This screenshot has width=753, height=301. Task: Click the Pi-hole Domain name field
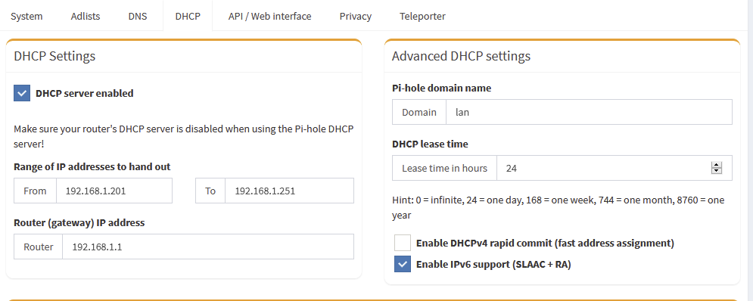pos(590,112)
